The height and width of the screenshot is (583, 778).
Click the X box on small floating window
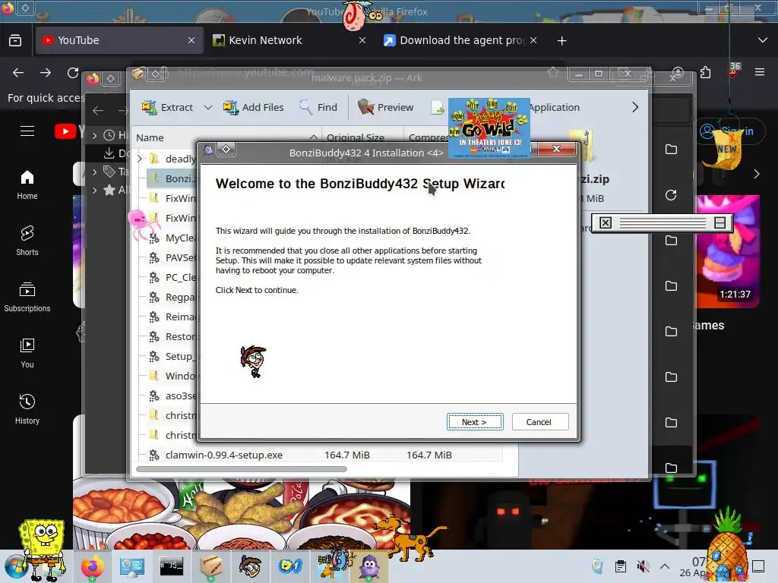[606, 222]
